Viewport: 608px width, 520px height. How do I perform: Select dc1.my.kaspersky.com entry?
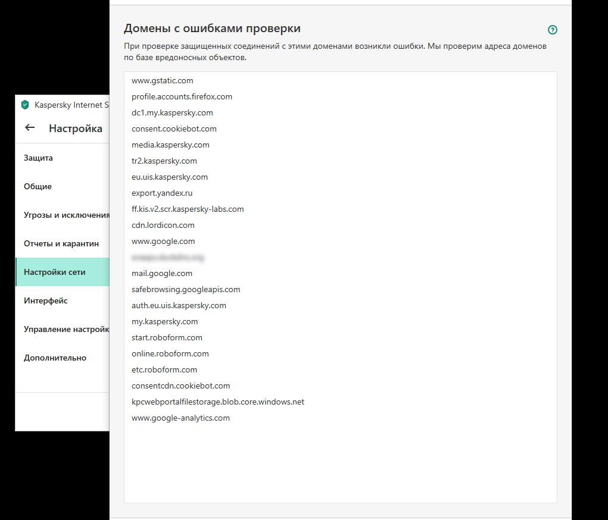click(341, 113)
